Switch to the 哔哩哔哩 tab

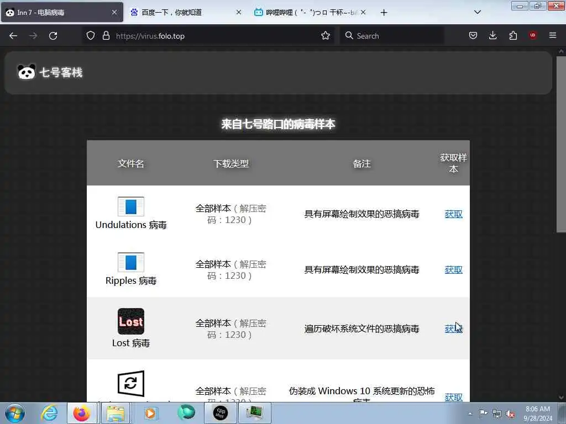(x=310, y=13)
